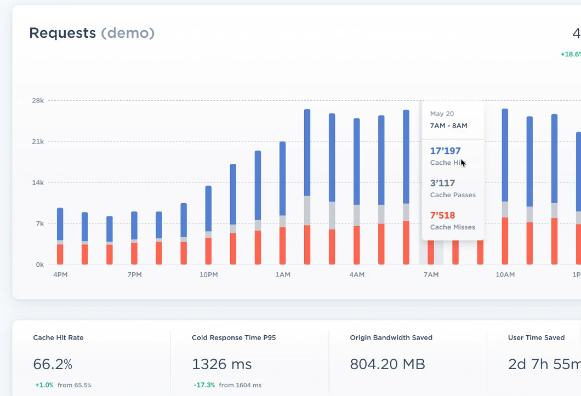Select the tallest bar near 2AM
The image size is (581, 396).
pyautogui.click(x=307, y=181)
